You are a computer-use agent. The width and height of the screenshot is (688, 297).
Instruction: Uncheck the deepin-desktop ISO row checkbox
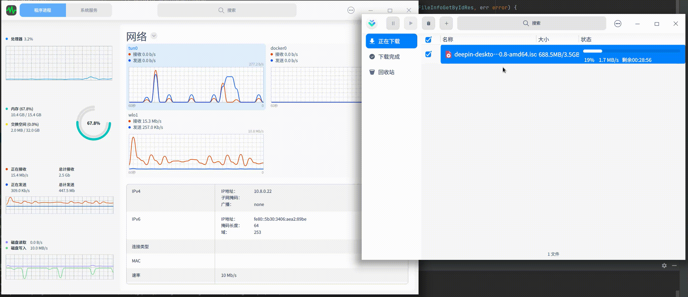[428, 54]
